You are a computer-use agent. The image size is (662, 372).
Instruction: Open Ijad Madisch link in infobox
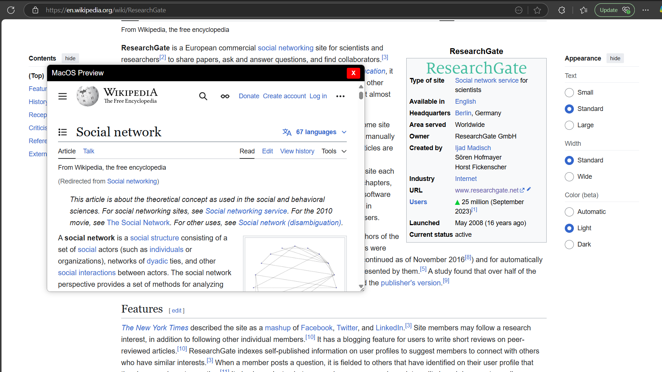[x=473, y=148]
